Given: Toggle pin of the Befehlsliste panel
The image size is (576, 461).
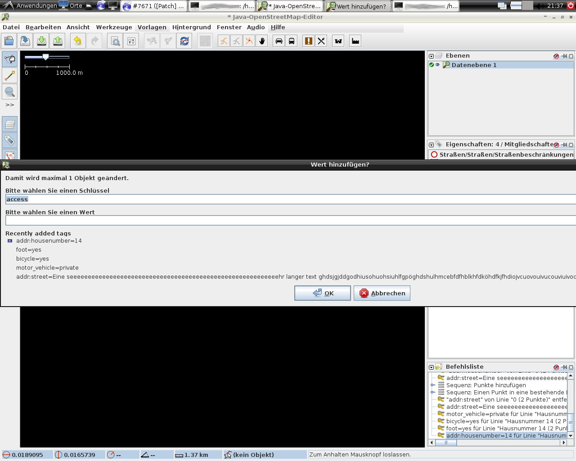Looking at the screenshot, I should tap(564, 367).
